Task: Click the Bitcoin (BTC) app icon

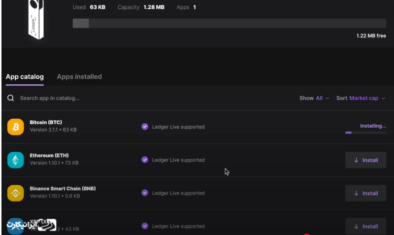Action: tap(16, 127)
